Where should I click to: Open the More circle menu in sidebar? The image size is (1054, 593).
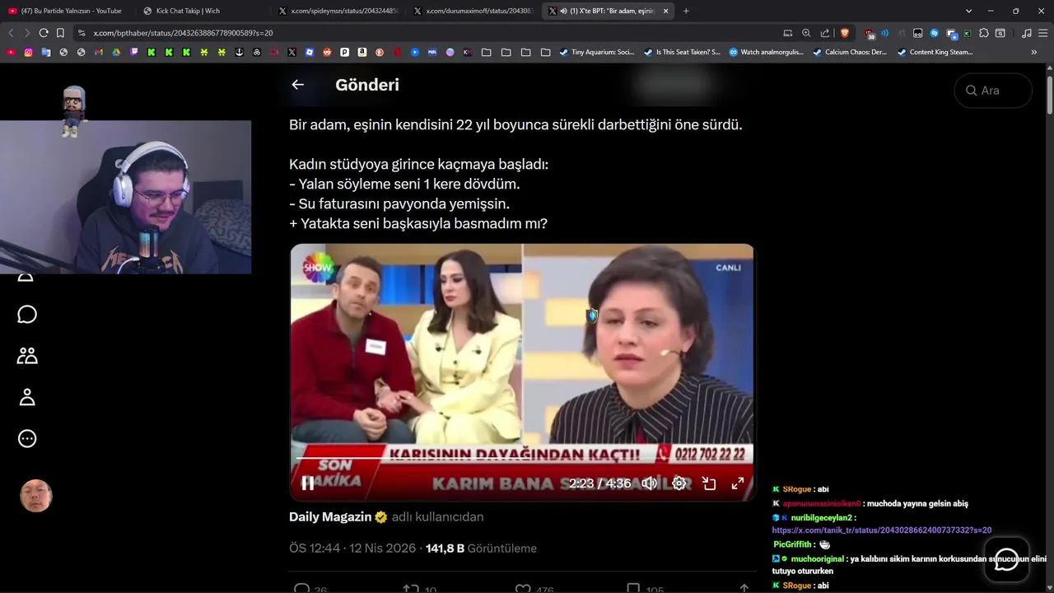pyautogui.click(x=27, y=438)
